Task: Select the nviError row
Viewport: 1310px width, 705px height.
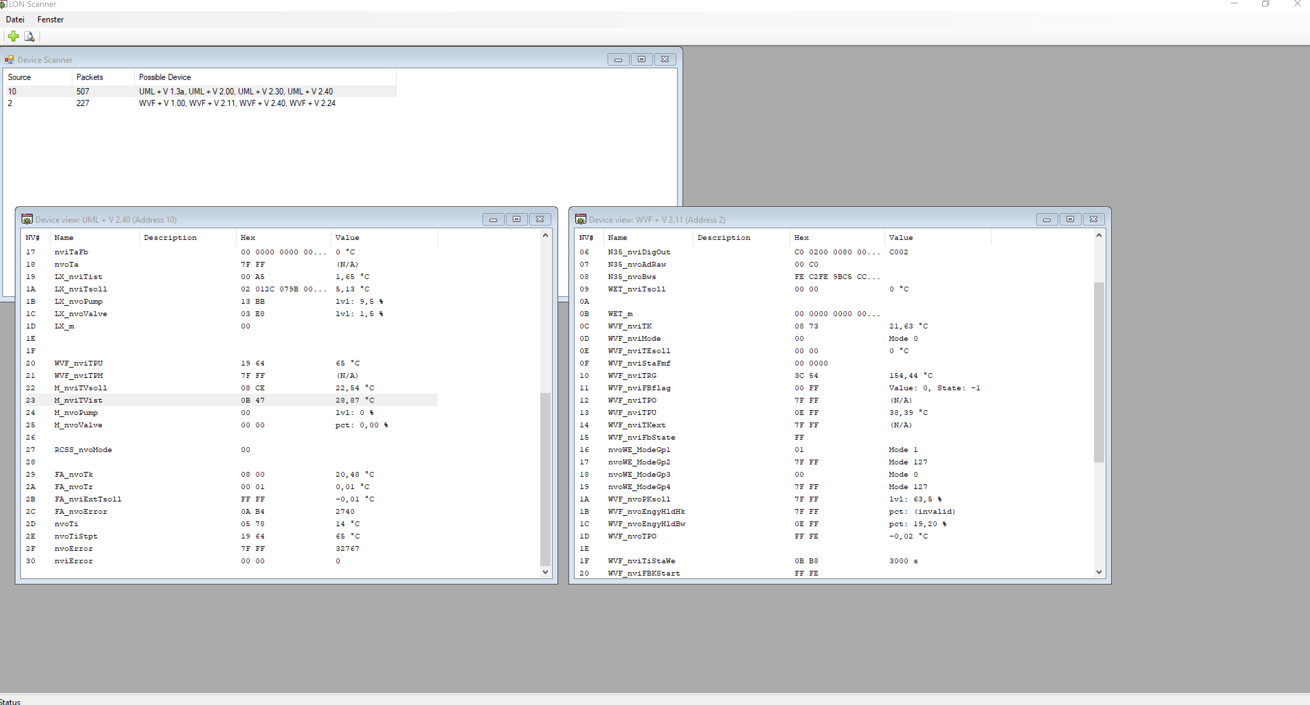Action: pos(231,561)
